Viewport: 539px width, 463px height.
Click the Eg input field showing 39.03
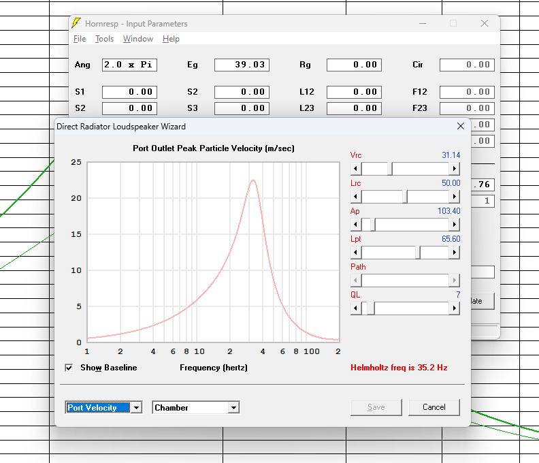242,65
